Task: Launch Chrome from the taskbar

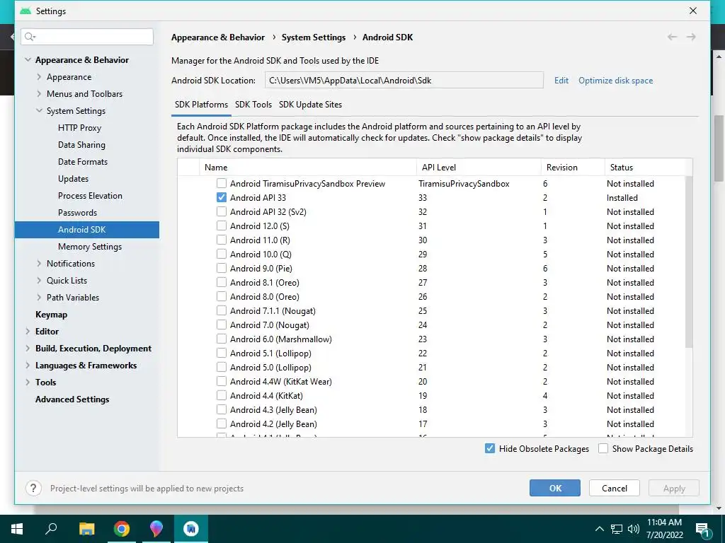Action: (x=122, y=529)
